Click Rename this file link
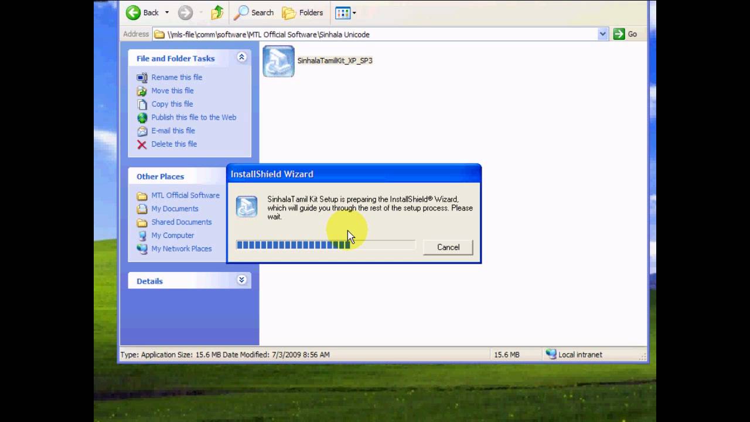This screenshot has width=750, height=422. (x=177, y=77)
